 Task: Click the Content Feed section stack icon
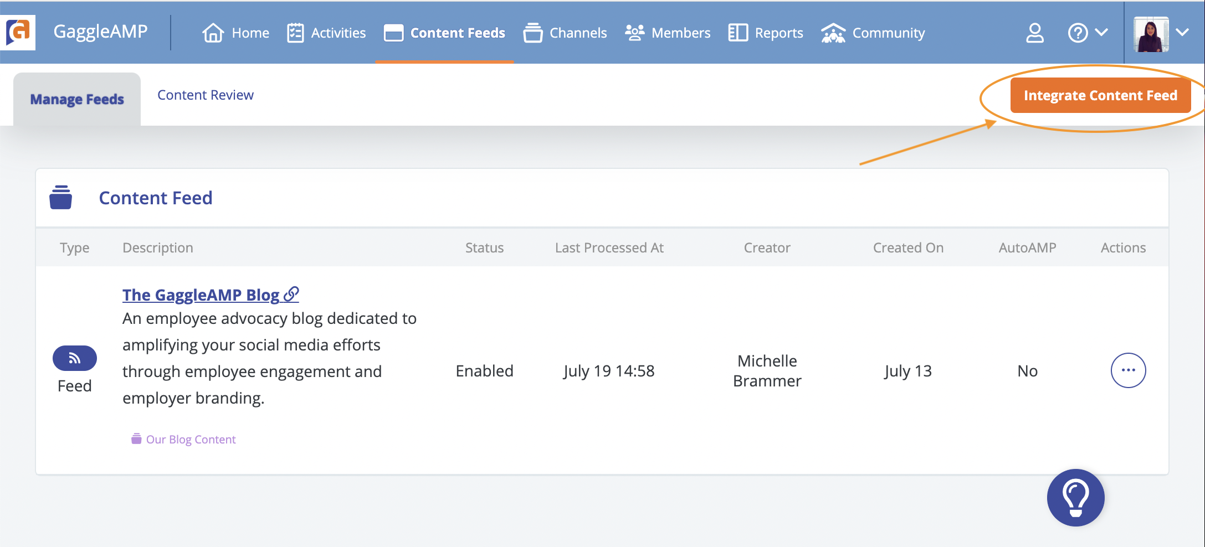click(x=60, y=198)
